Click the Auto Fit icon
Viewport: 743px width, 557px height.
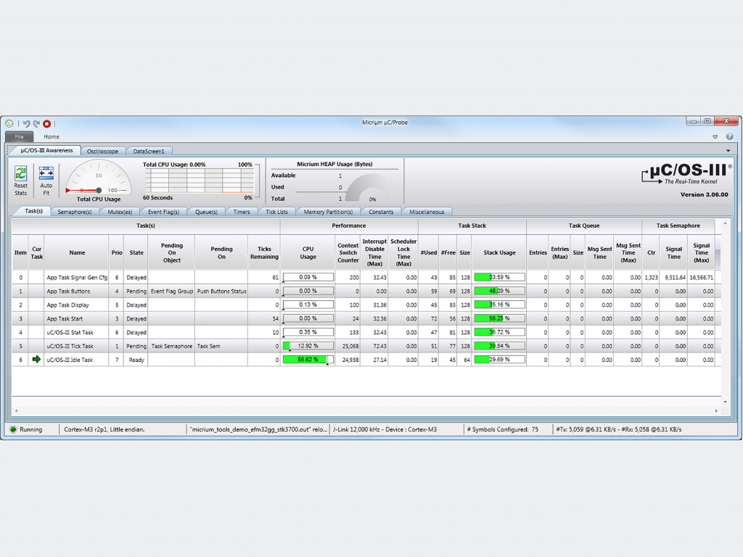coord(46,173)
